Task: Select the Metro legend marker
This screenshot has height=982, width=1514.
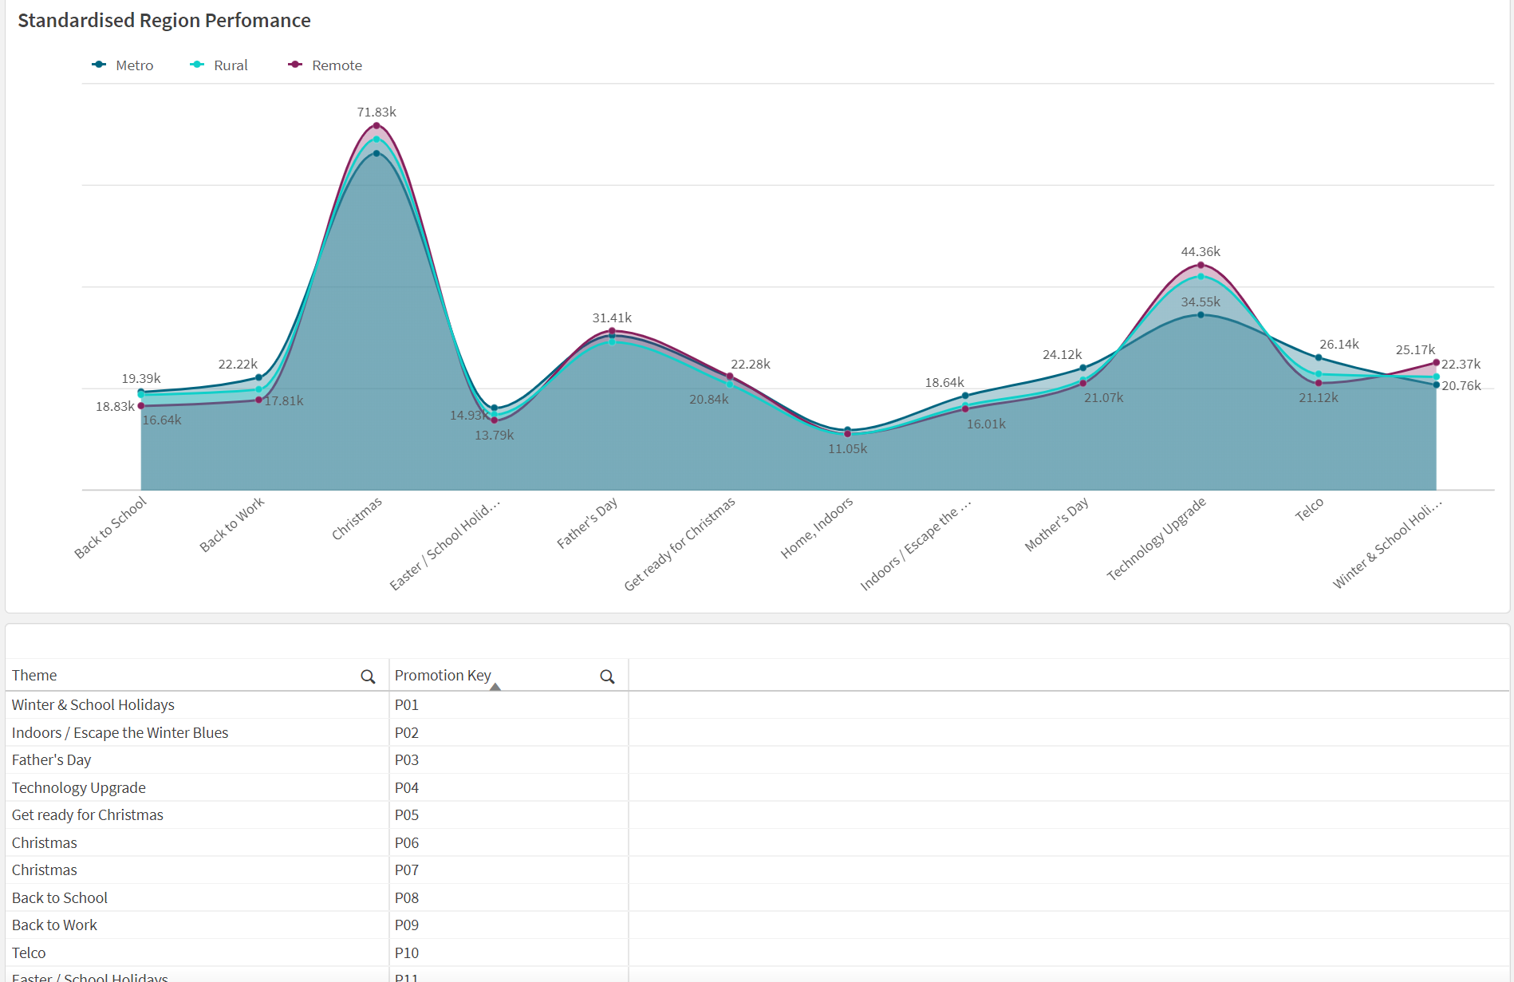Action: (99, 65)
